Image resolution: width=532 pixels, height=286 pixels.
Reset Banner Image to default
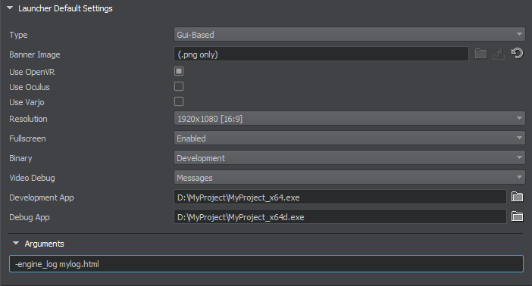click(x=517, y=54)
